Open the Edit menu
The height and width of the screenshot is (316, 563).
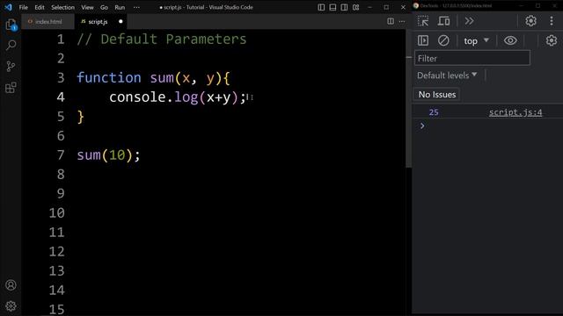(40, 7)
